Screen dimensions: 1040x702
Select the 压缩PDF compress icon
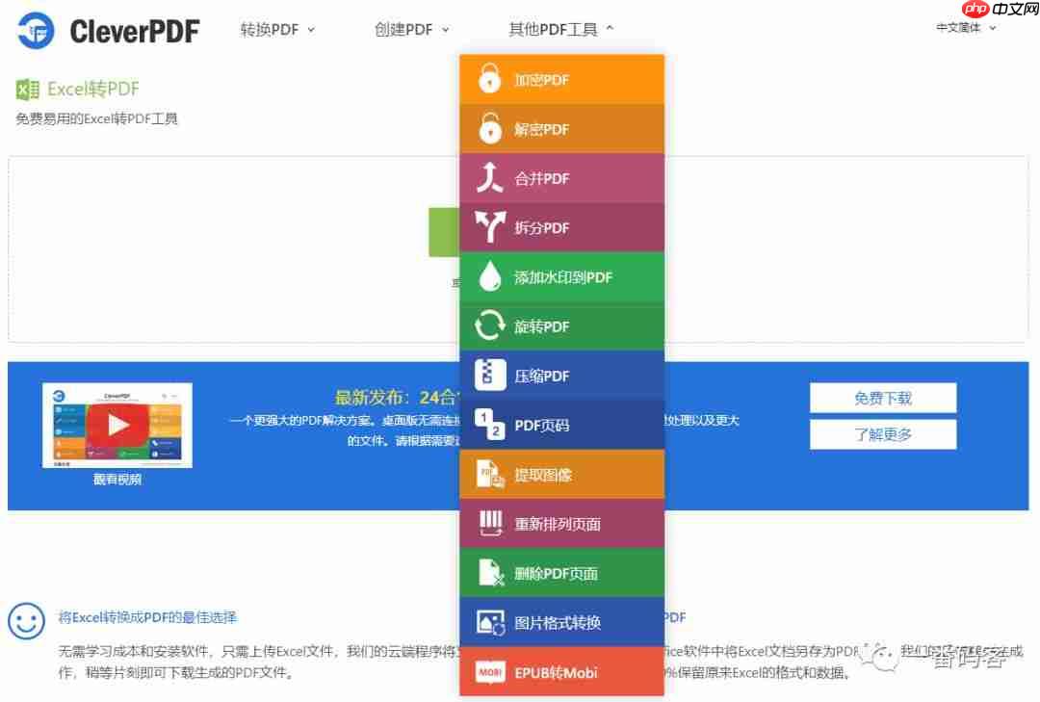pos(489,375)
